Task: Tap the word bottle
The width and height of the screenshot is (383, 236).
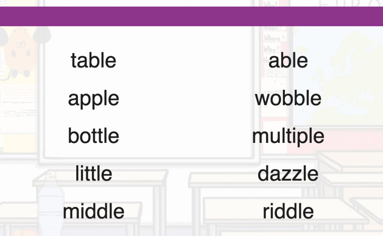Action: [93, 136]
